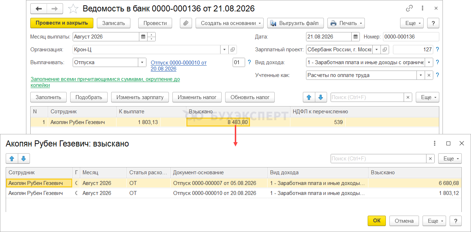Click Сотрудник column header in main table

82,112
